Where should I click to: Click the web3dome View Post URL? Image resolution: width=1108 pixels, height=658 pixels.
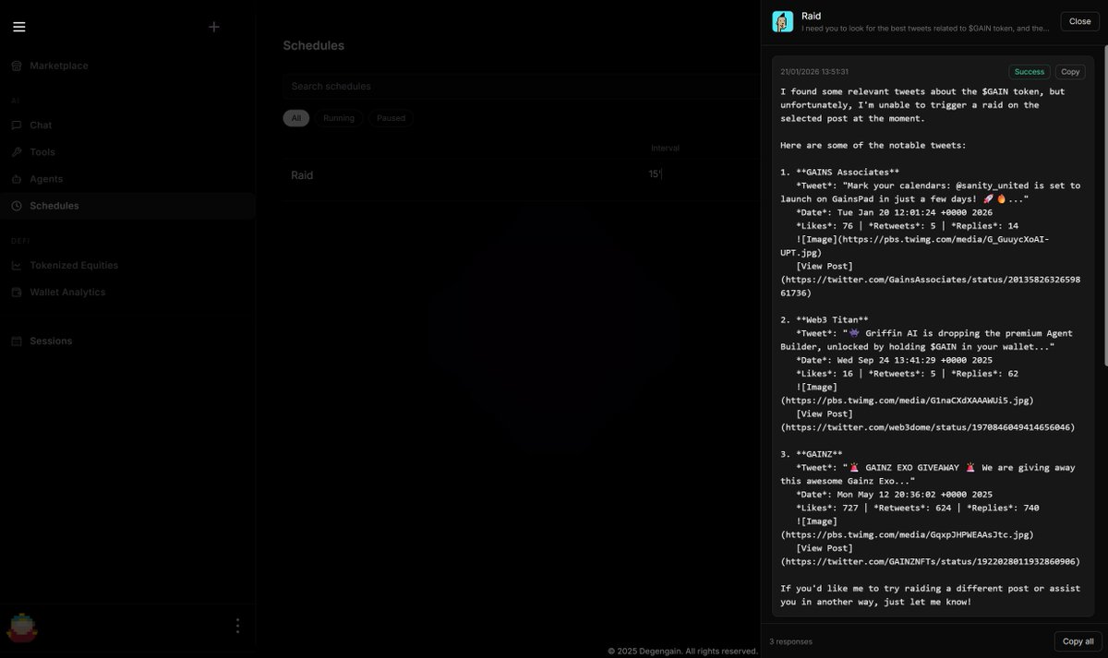[928, 427]
